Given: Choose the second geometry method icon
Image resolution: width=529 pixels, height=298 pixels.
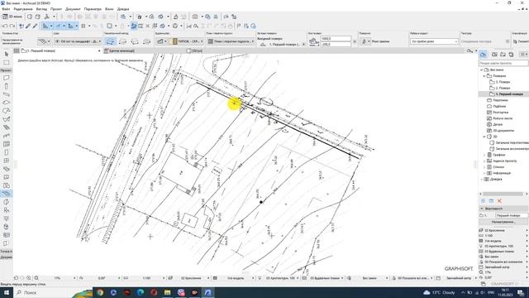Looking at the screenshot, I should (x=123, y=41).
